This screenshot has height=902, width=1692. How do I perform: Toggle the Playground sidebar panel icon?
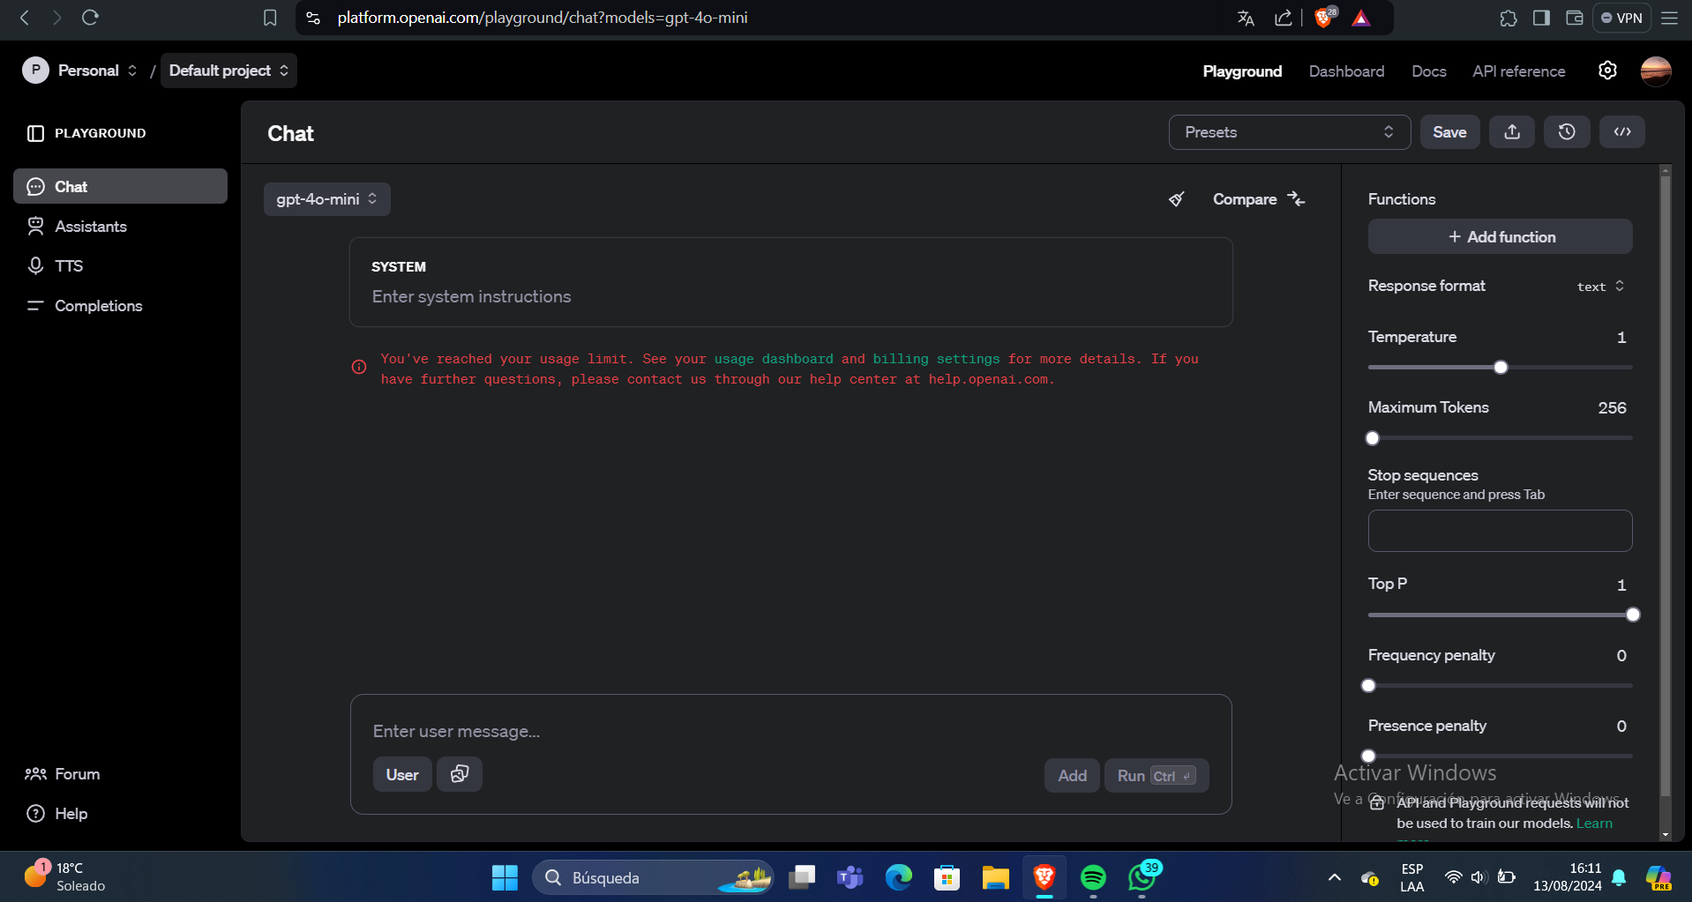point(35,133)
